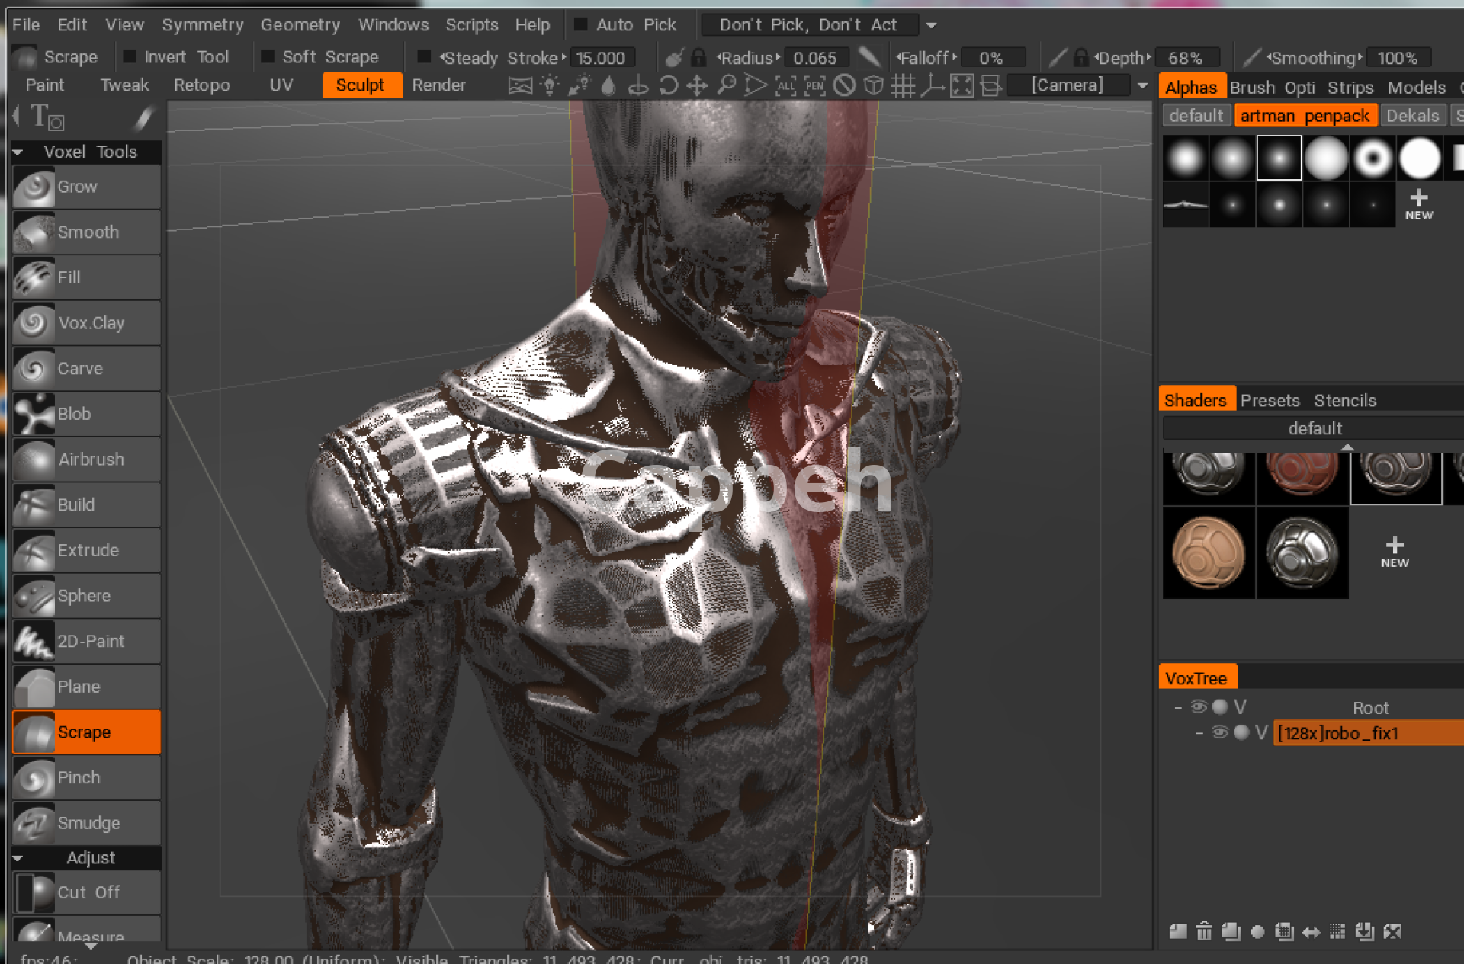Open the Camera dropdown arrow
This screenshot has height=964, width=1464.
[x=1142, y=86]
